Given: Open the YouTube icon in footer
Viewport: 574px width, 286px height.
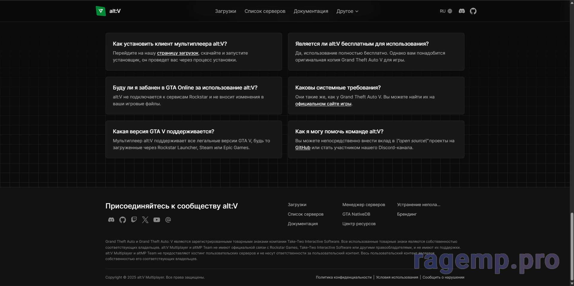Looking at the screenshot, I should [157, 220].
